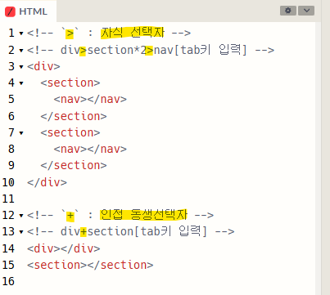Open the HTML panel chevron dropdown
The image size is (330, 295).
pos(306,11)
